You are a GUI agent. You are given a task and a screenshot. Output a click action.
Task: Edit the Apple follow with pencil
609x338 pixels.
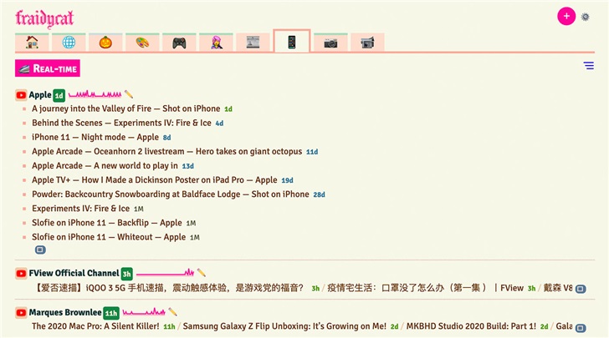click(x=129, y=94)
